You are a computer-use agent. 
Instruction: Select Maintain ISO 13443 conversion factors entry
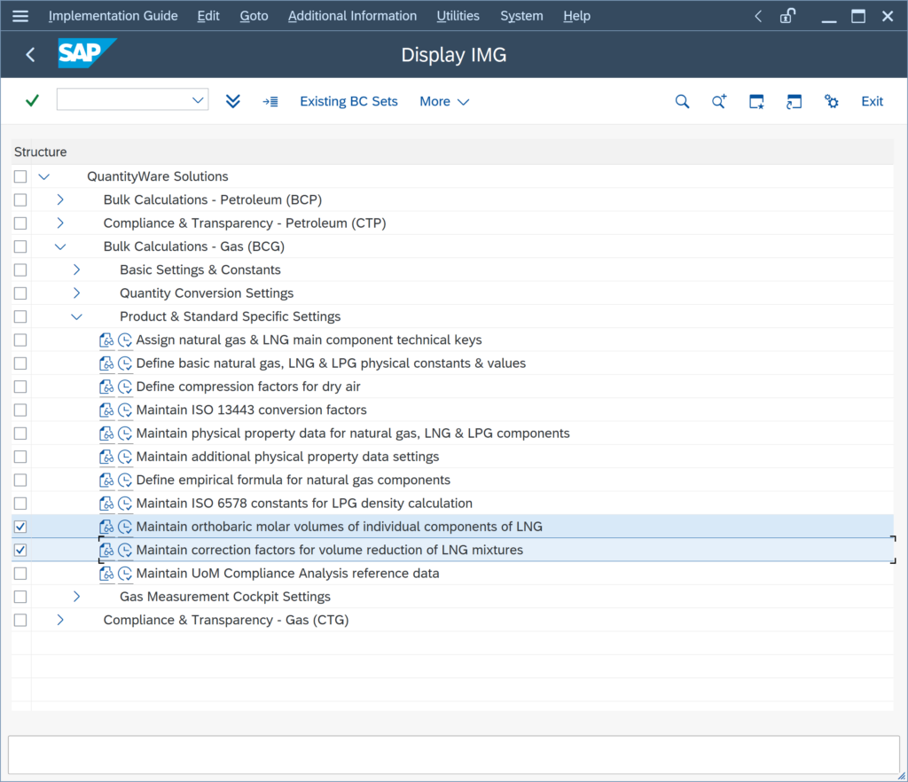(251, 411)
